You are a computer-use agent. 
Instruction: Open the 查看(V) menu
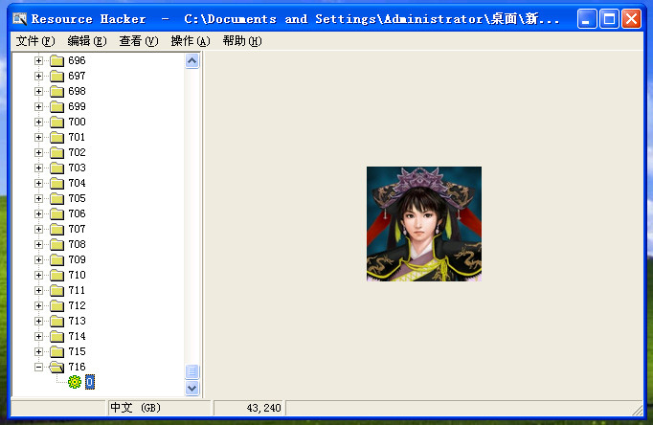[x=139, y=41]
